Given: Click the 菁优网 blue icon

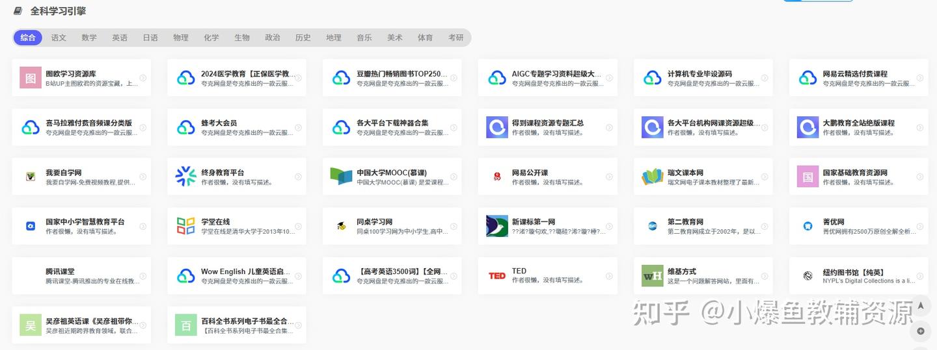Looking at the screenshot, I should click(808, 226).
